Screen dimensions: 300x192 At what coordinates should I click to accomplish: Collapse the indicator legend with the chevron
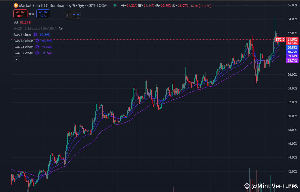coord(17,59)
